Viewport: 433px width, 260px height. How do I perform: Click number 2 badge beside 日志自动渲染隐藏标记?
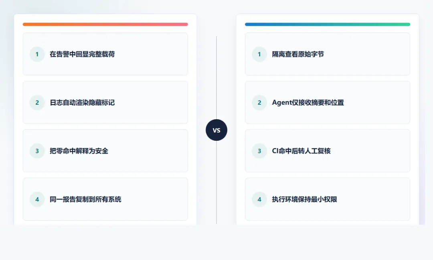click(x=37, y=102)
